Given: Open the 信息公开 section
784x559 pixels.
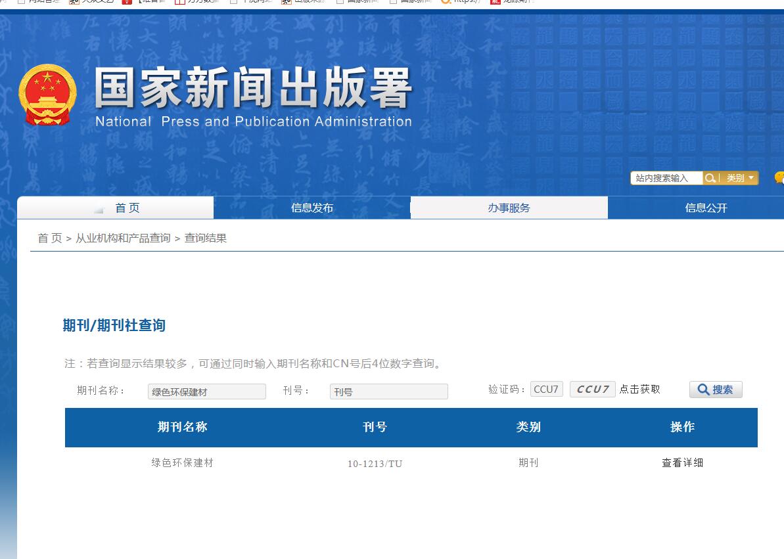Looking at the screenshot, I should [695, 207].
